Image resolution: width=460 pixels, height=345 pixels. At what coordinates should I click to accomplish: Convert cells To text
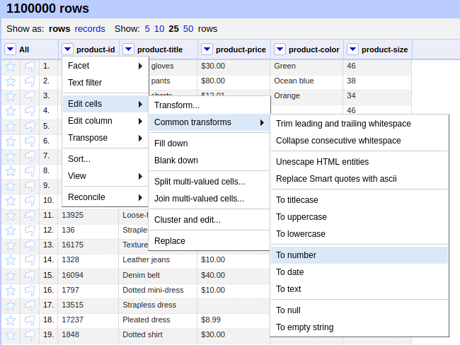[360, 289]
